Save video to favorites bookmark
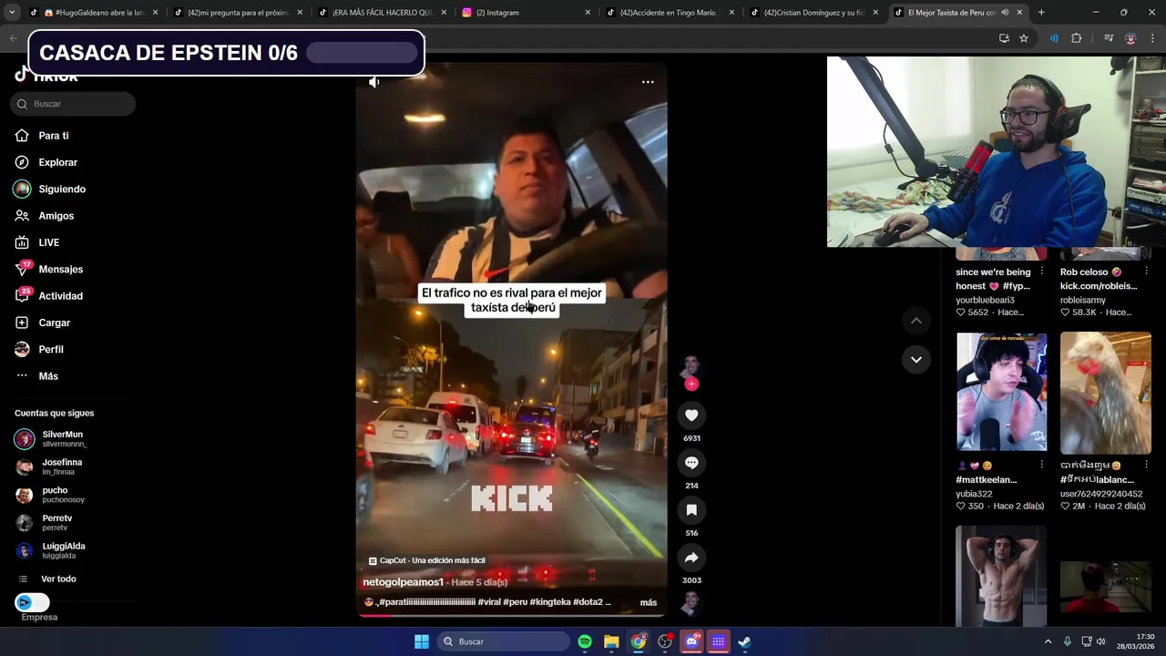1166x656 pixels. pos(691,510)
